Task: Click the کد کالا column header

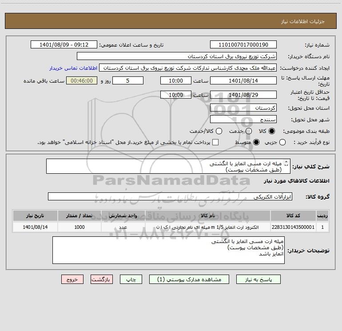Action: click(293, 215)
